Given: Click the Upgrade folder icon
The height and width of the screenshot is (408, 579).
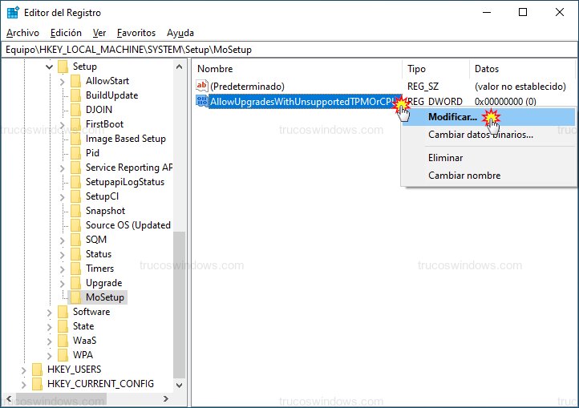Looking at the screenshot, I should point(75,283).
